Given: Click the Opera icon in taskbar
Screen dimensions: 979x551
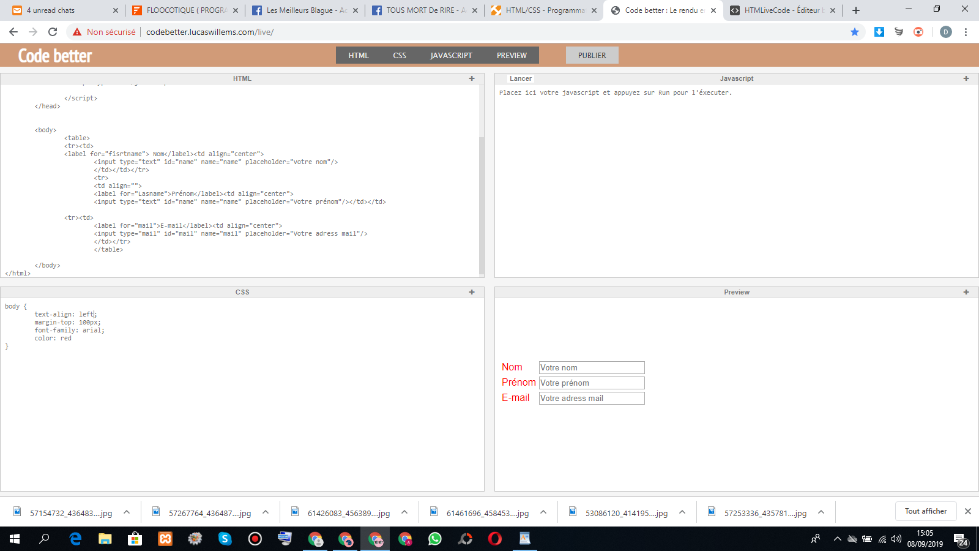Looking at the screenshot, I should click(x=495, y=539).
